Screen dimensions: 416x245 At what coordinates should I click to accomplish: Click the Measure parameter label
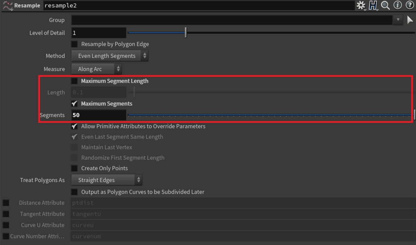(54, 69)
